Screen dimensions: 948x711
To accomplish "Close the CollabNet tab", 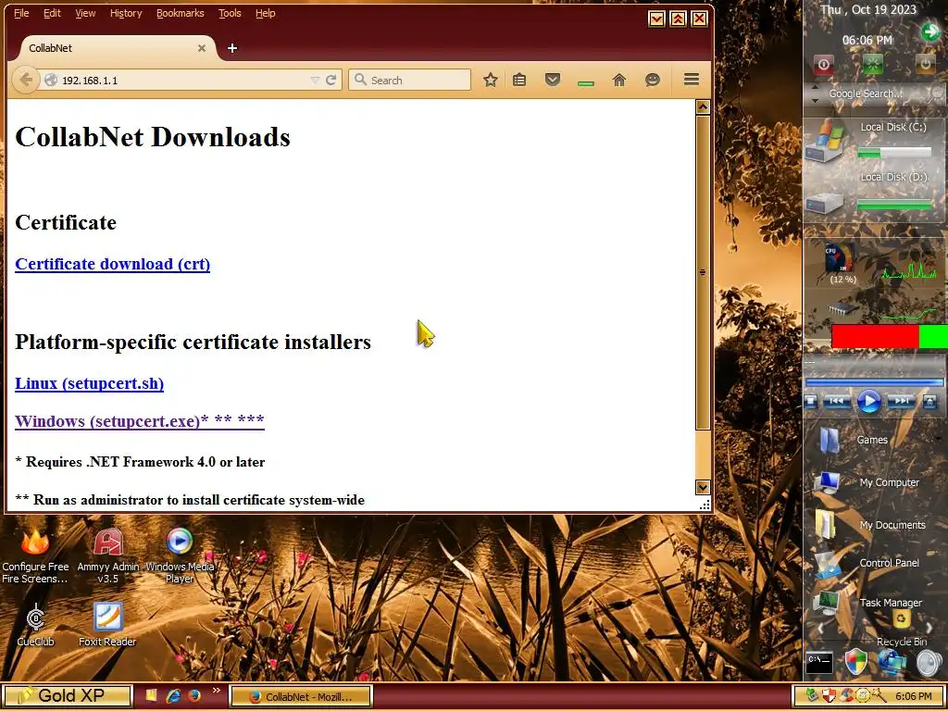I will pos(201,48).
